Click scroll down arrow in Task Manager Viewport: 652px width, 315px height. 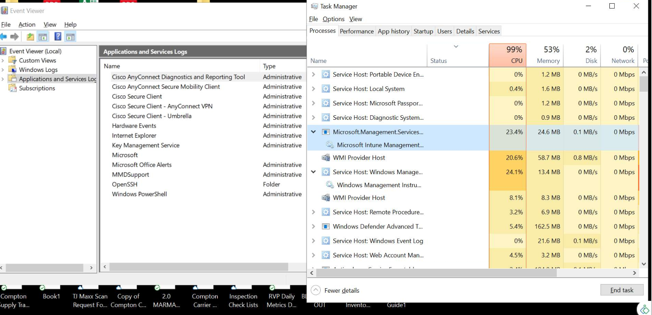point(643,264)
